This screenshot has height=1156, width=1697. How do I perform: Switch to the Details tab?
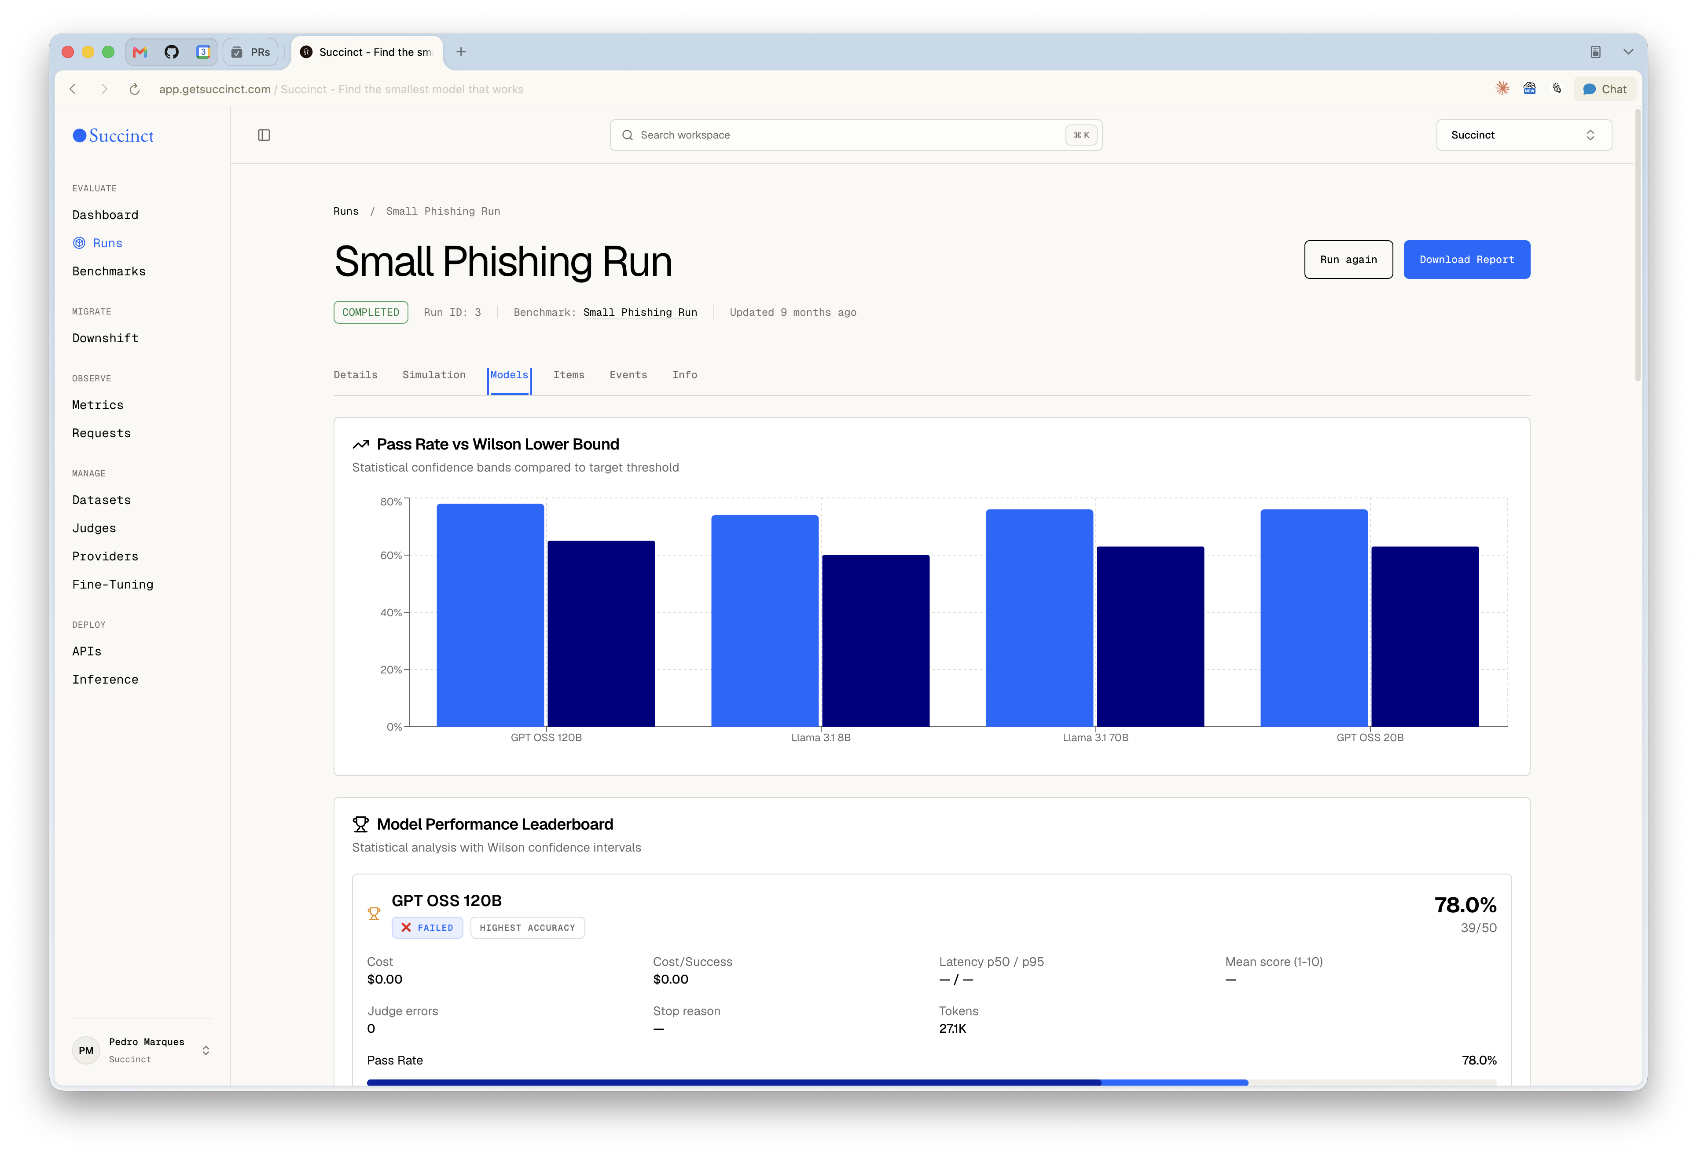pos(356,375)
